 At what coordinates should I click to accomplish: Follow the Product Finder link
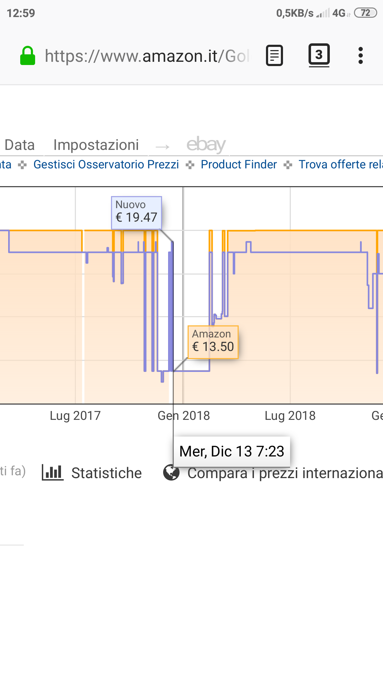239,164
